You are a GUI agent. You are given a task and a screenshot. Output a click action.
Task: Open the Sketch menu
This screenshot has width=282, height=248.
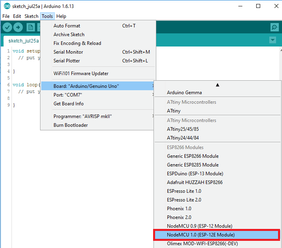click(x=31, y=16)
